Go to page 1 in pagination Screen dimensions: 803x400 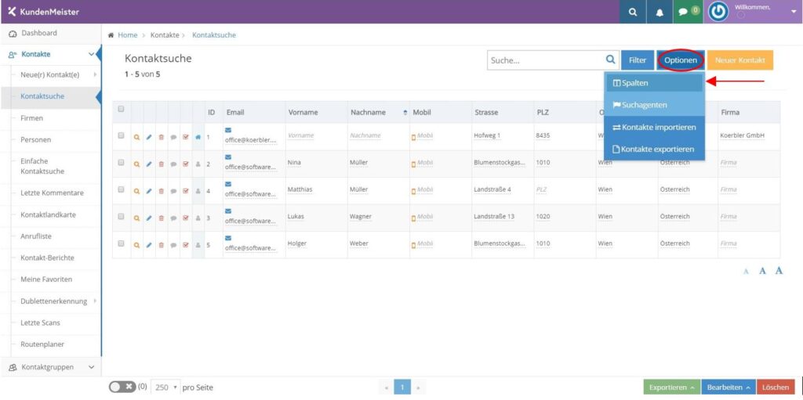click(x=402, y=387)
